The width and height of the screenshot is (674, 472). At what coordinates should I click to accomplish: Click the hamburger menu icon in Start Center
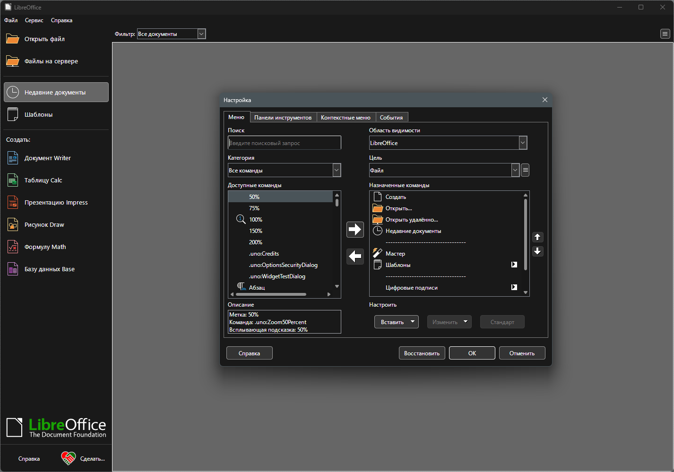665,34
